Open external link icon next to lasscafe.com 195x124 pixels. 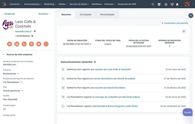[31, 31]
